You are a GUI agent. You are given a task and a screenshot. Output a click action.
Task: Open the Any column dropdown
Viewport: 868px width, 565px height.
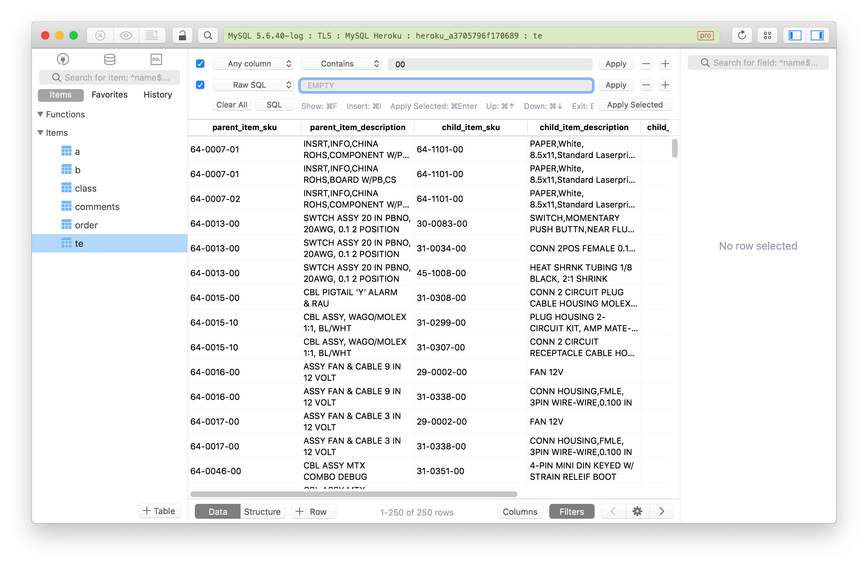pos(254,64)
